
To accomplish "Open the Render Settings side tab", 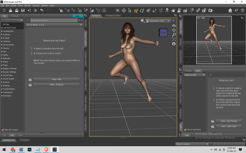I will [x=86, y=104].
